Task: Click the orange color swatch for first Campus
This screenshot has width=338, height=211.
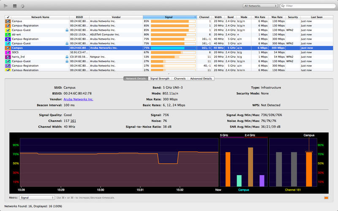Action: tap(8, 21)
